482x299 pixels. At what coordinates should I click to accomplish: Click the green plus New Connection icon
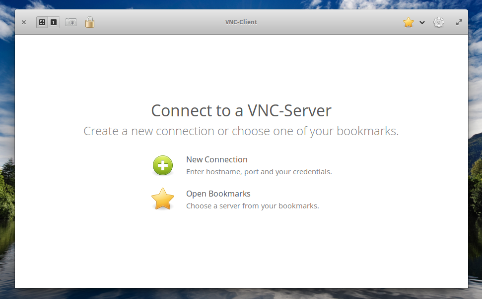[163, 165]
